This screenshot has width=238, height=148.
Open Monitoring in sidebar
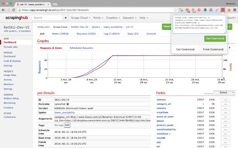point(10,103)
